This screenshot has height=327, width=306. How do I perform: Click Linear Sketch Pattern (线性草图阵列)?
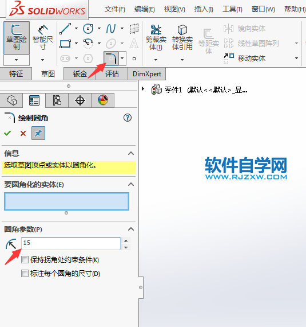point(251,44)
